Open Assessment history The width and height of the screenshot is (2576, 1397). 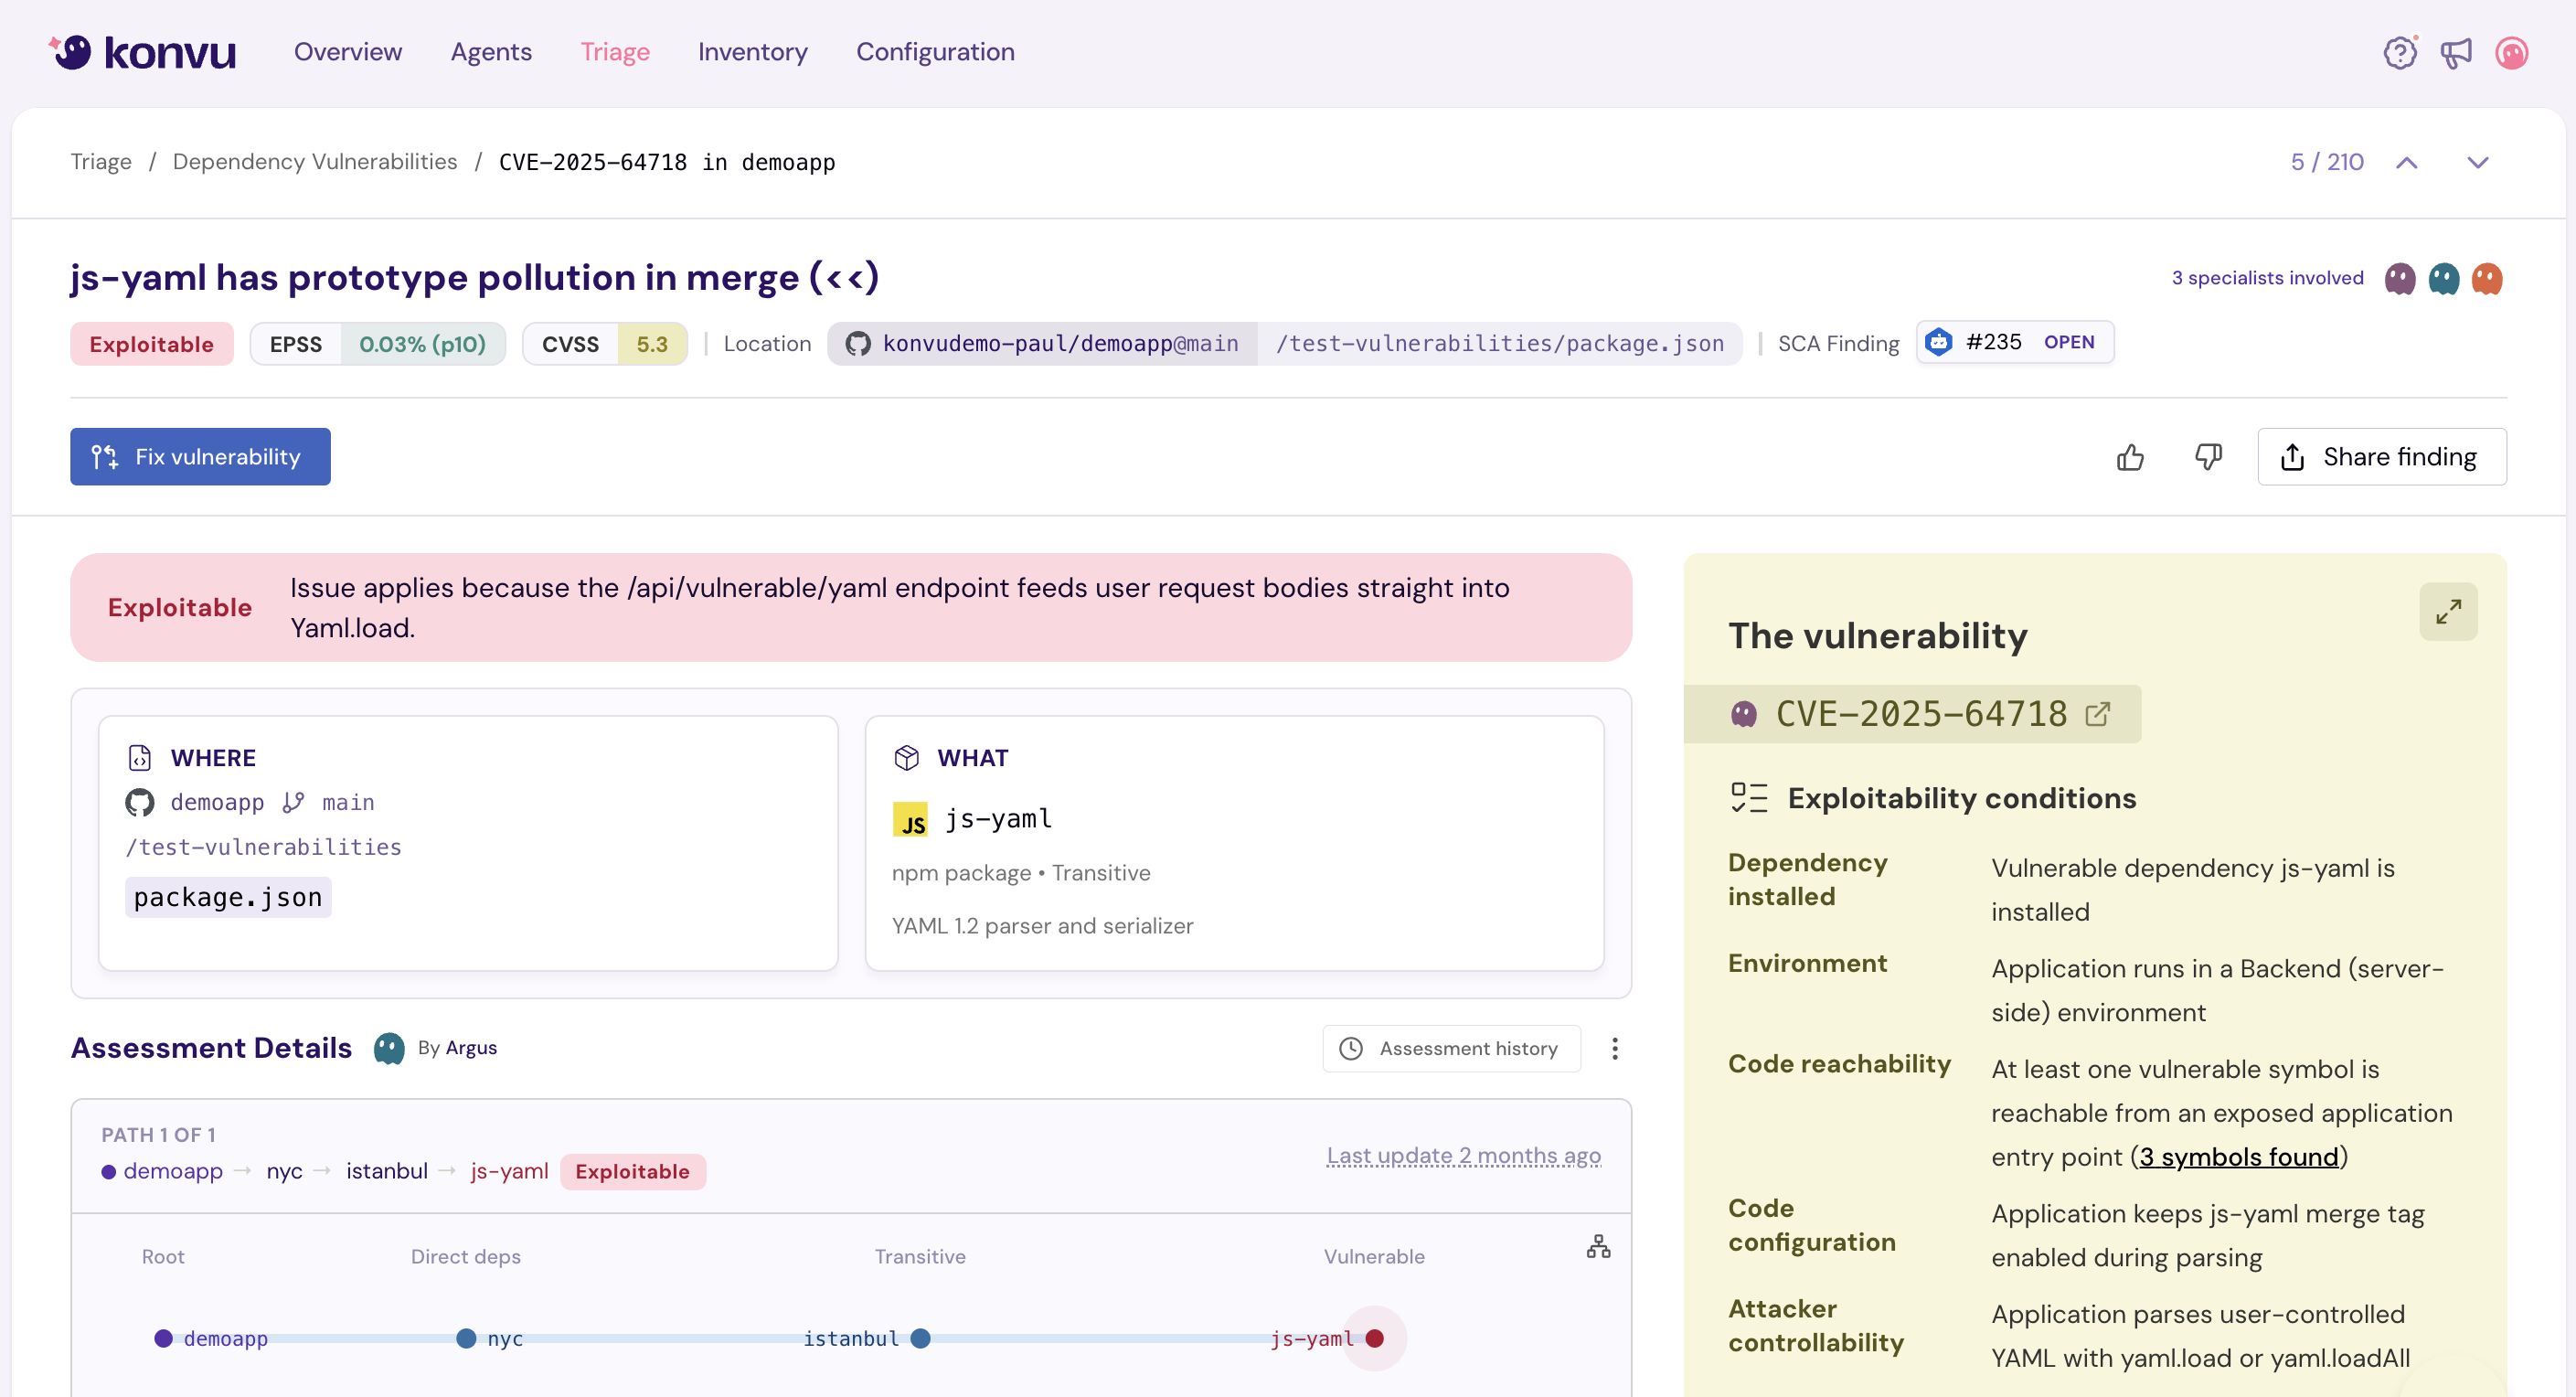pyautogui.click(x=1452, y=1048)
